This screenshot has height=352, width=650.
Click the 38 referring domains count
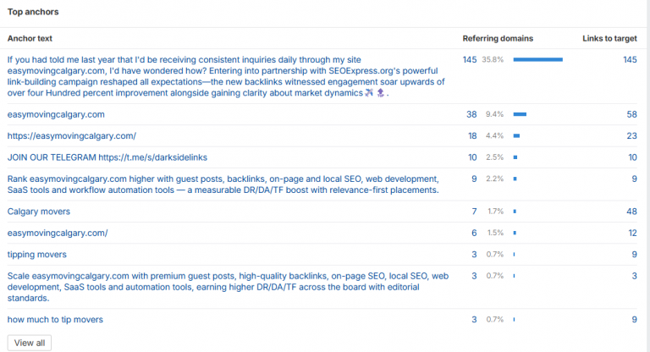point(471,114)
